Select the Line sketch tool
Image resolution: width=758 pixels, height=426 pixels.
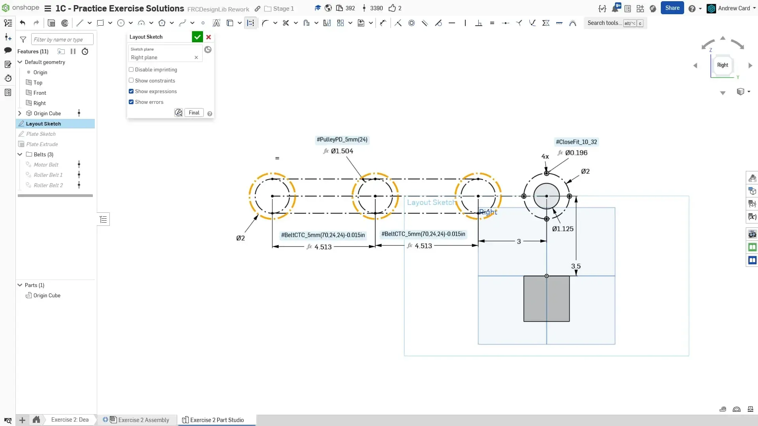tap(80, 23)
